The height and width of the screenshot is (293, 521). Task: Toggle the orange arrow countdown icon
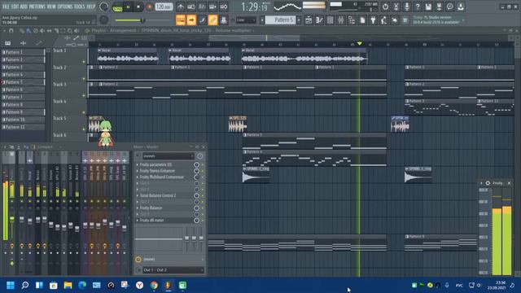pos(191,20)
